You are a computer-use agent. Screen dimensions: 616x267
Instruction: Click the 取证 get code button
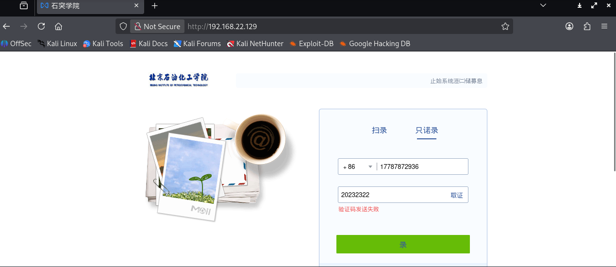pos(457,195)
